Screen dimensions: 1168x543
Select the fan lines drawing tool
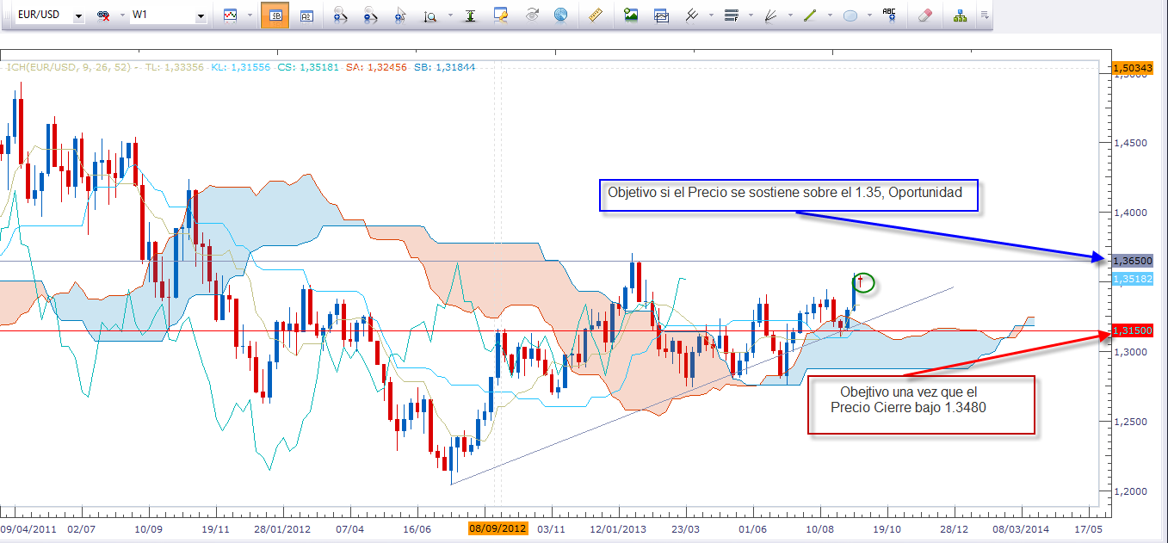coord(770,15)
